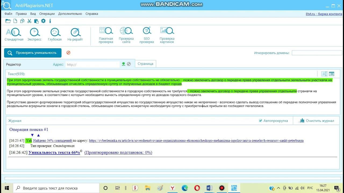Open the cyberleninka.ru source link
The width and height of the screenshot is (344, 193).
(196, 140)
